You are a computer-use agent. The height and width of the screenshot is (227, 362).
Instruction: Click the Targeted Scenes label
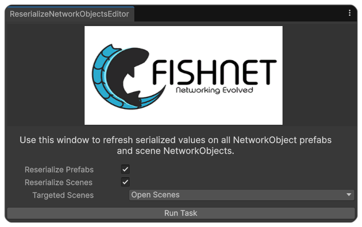63,195
